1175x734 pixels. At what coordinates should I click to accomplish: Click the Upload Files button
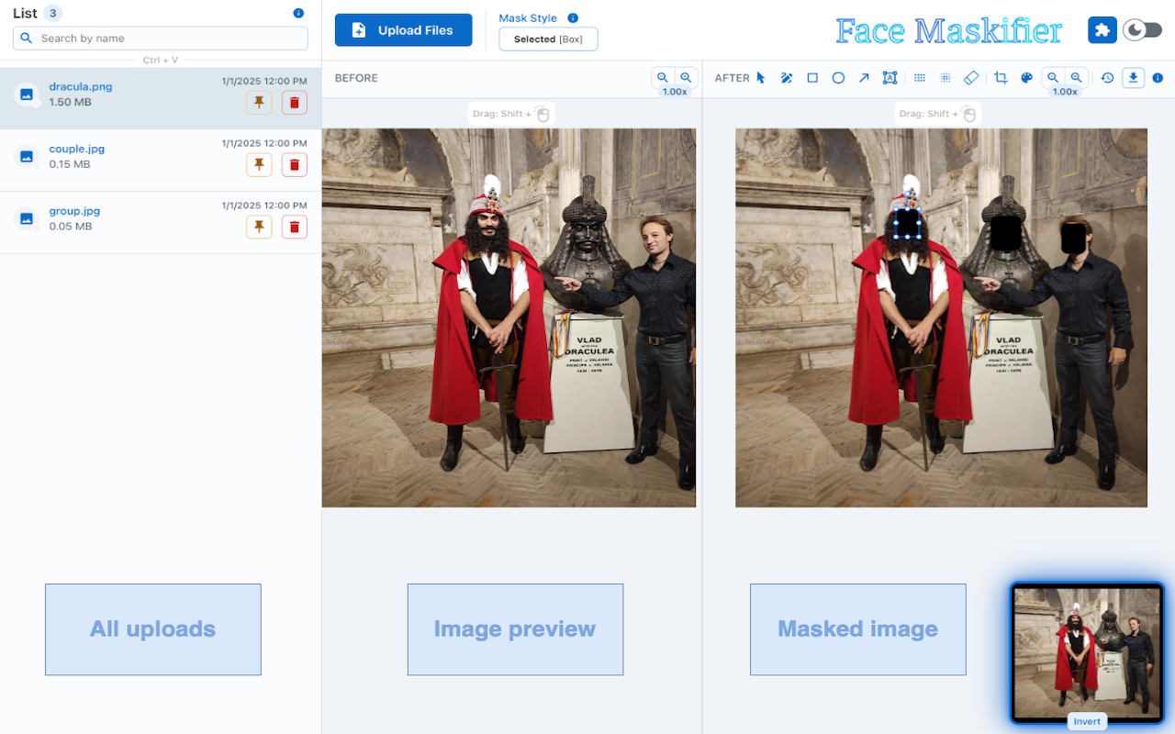point(403,29)
